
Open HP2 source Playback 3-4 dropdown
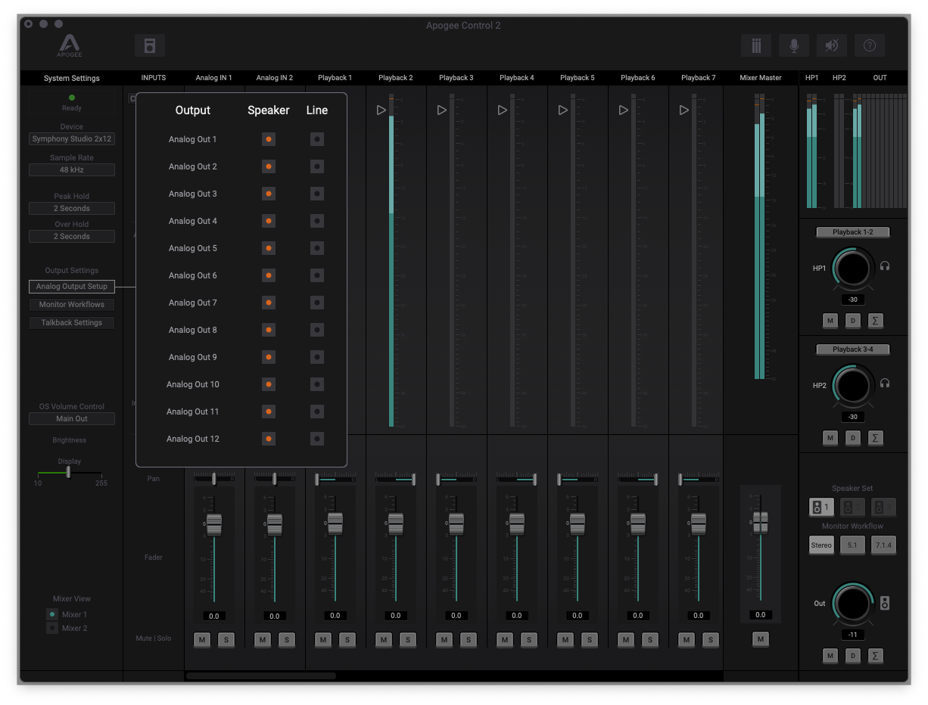pos(852,349)
